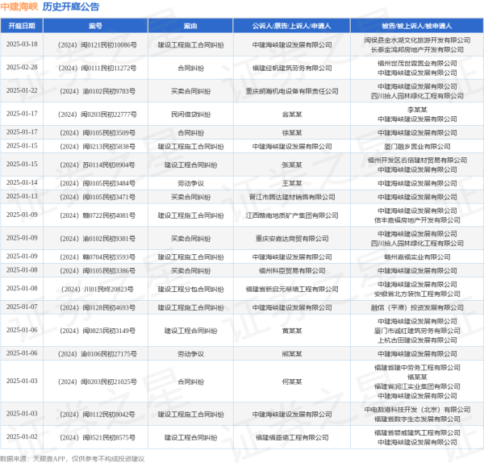Screen dimensions: 484x463
Task: Select the date cell 2025-01-13
Action: click(22, 197)
